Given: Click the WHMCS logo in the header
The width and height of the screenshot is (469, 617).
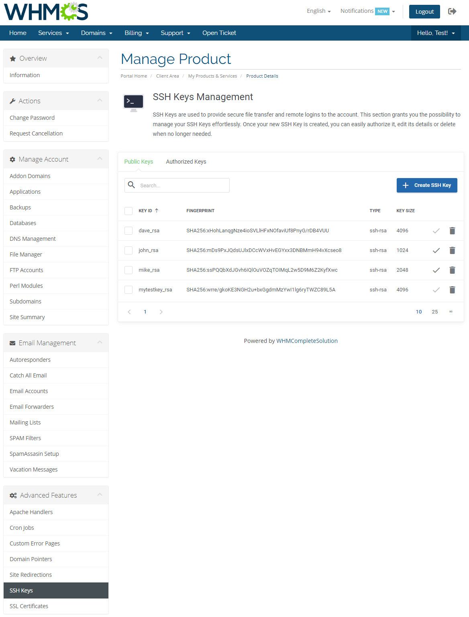Looking at the screenshot, I should (45, 12).
